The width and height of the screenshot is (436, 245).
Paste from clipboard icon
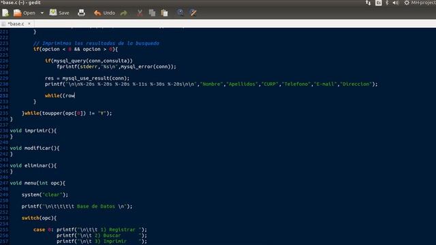[165, 13]
